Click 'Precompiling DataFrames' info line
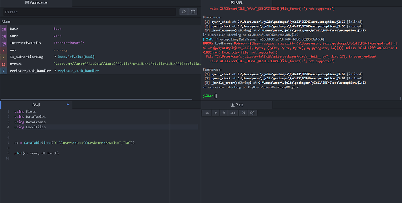Screen dimensions: 402x203 263,39
